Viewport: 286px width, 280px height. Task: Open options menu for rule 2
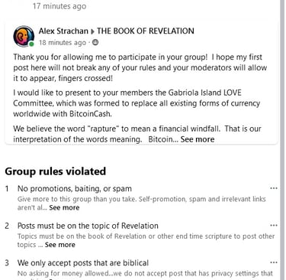tap(274, 226)
